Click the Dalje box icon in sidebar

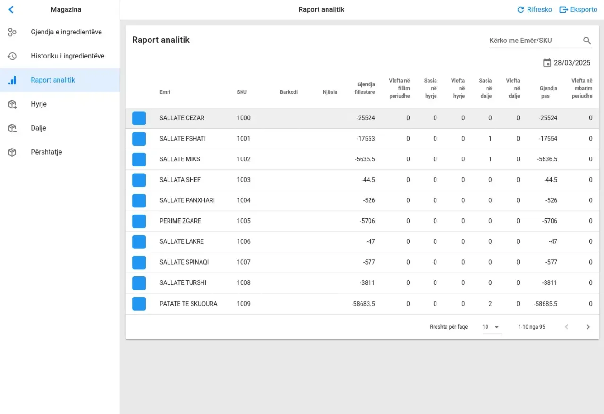[12, 128]
